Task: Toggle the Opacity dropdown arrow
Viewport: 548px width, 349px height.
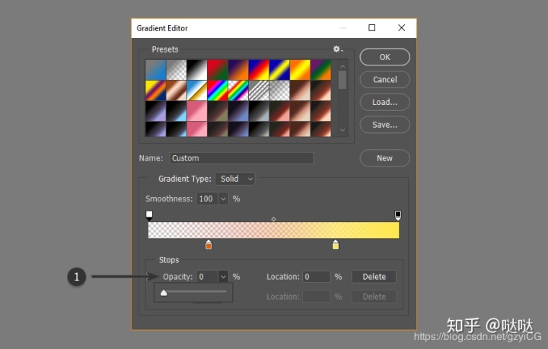Action: coord(223,277)
